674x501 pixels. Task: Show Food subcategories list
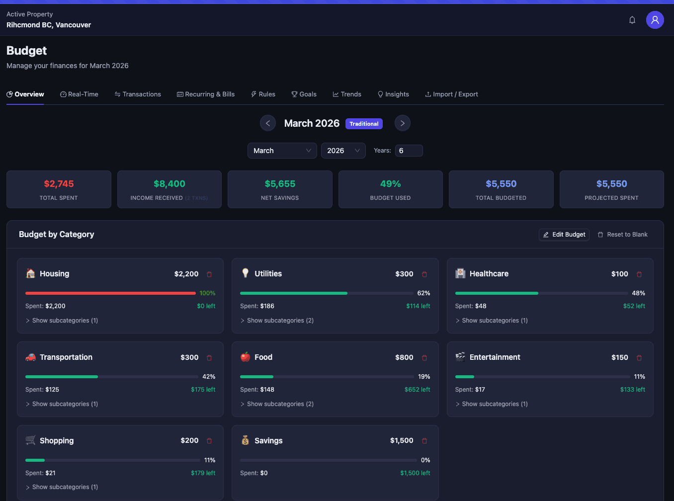[277, 404]
